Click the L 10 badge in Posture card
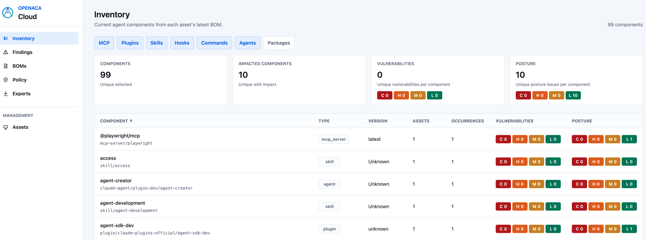The image size is (646, 240). (573, 95)
